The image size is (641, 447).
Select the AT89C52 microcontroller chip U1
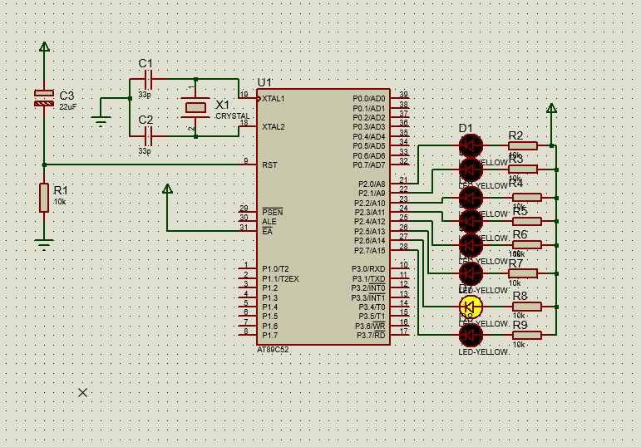pos(323,217)
